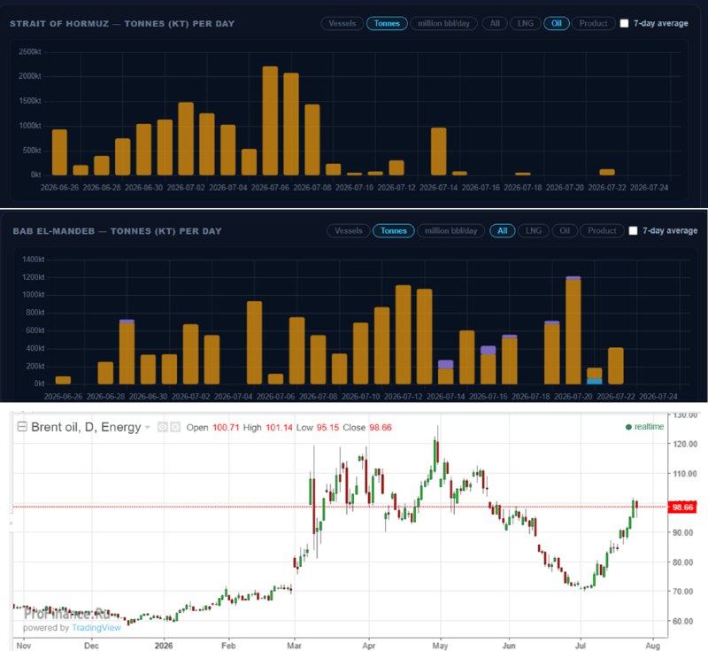Enable 7-day average for Bab El-Mandeb
708x651 pixels.
point(633,231)
